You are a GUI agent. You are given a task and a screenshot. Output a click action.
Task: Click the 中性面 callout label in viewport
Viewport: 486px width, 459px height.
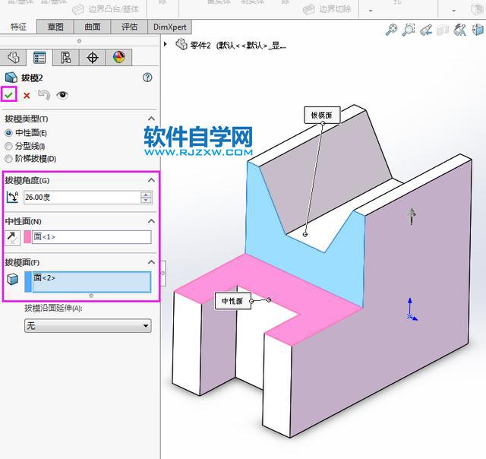point(232,301)
